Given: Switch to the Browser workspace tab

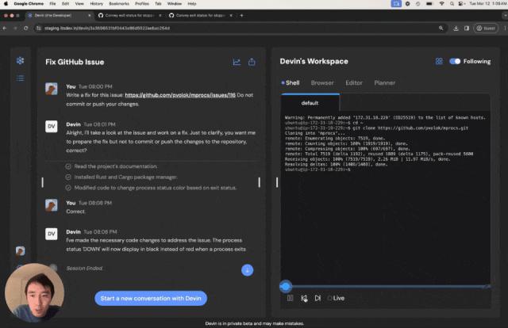Looking at the screenshot, I should 322,83.
